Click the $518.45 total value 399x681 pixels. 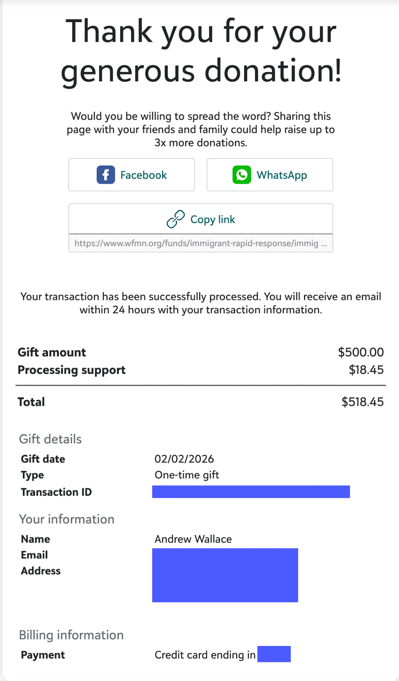pyautogui.click(x=363, y=402)
